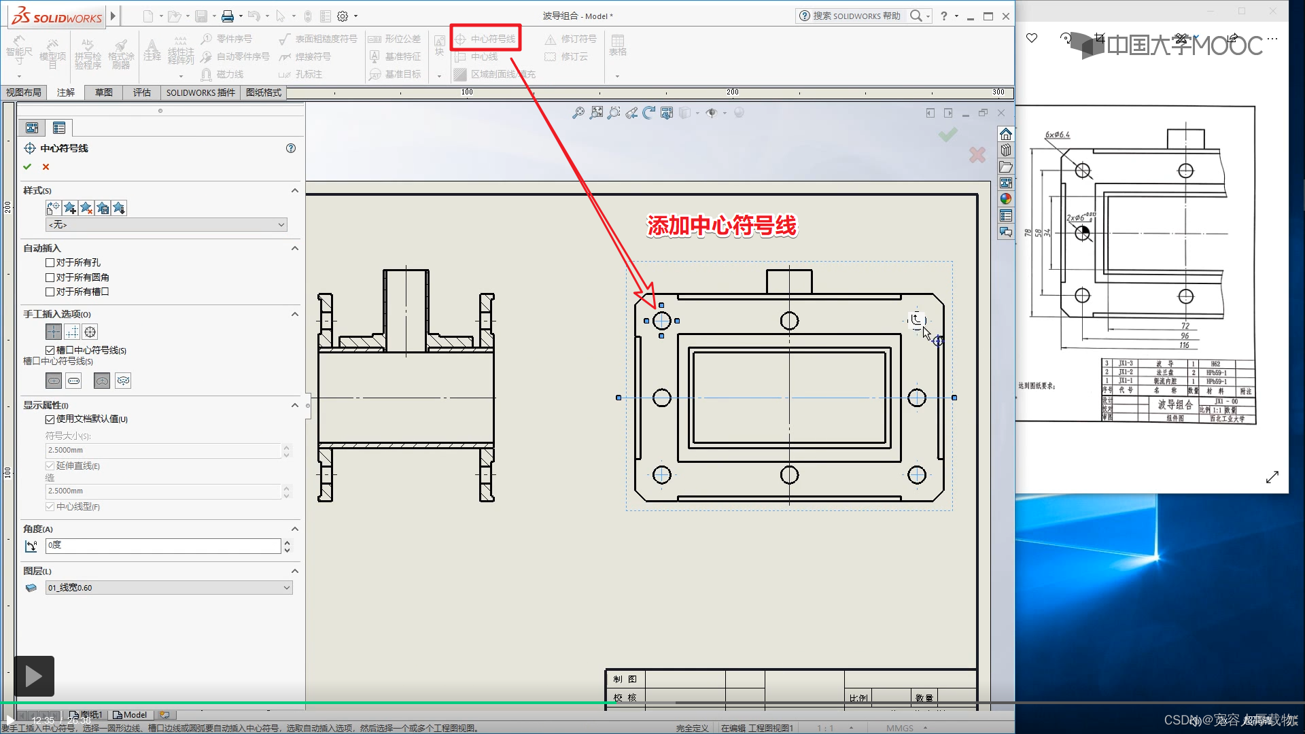Click the print icon in top toolbar
Image resolution: width=1305 pixels, height=734 pixels.
(x=228, y=16)
